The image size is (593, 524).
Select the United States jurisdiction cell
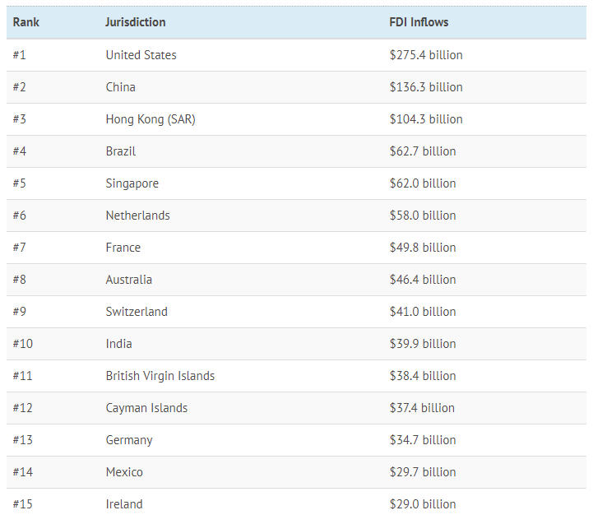[141, 55]
